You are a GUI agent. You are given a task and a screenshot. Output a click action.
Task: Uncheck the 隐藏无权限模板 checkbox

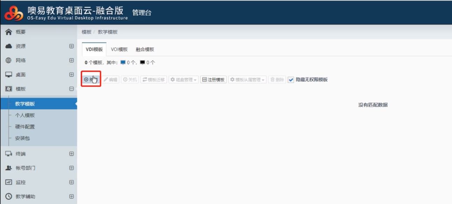(291, 80)
